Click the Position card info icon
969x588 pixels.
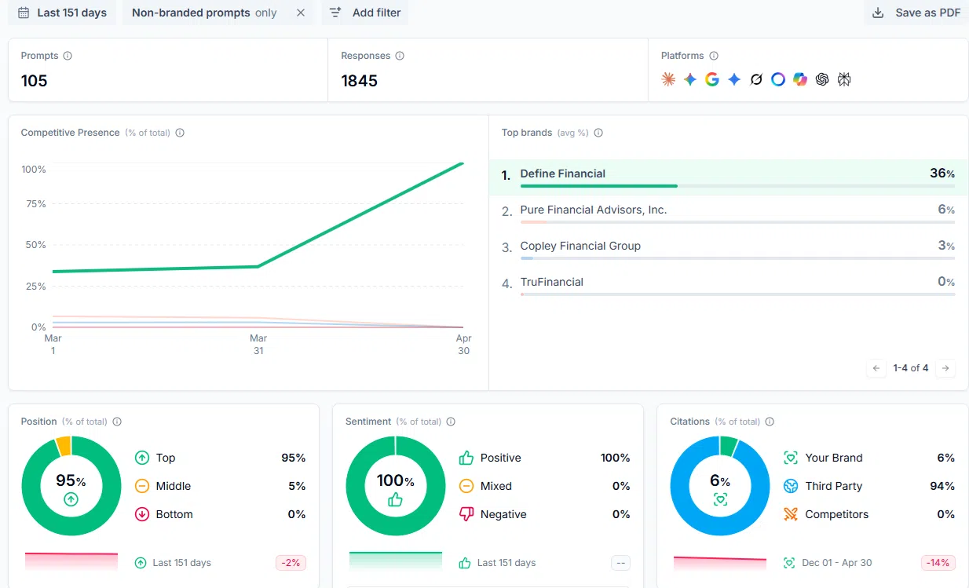pos(117,422)
